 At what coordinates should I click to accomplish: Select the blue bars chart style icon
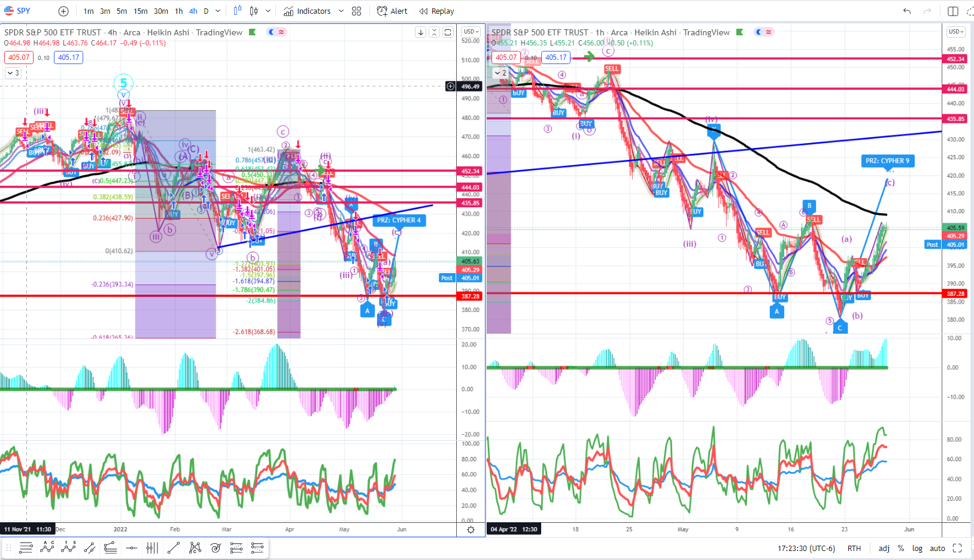click(x=238, y=11)
